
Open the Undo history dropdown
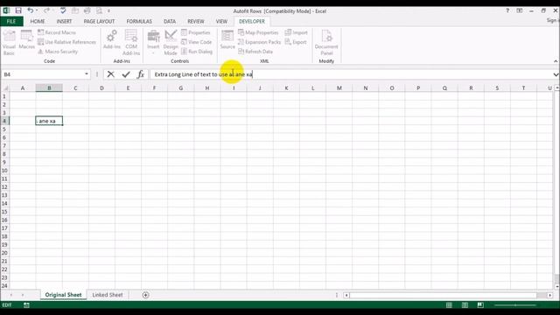37,10
